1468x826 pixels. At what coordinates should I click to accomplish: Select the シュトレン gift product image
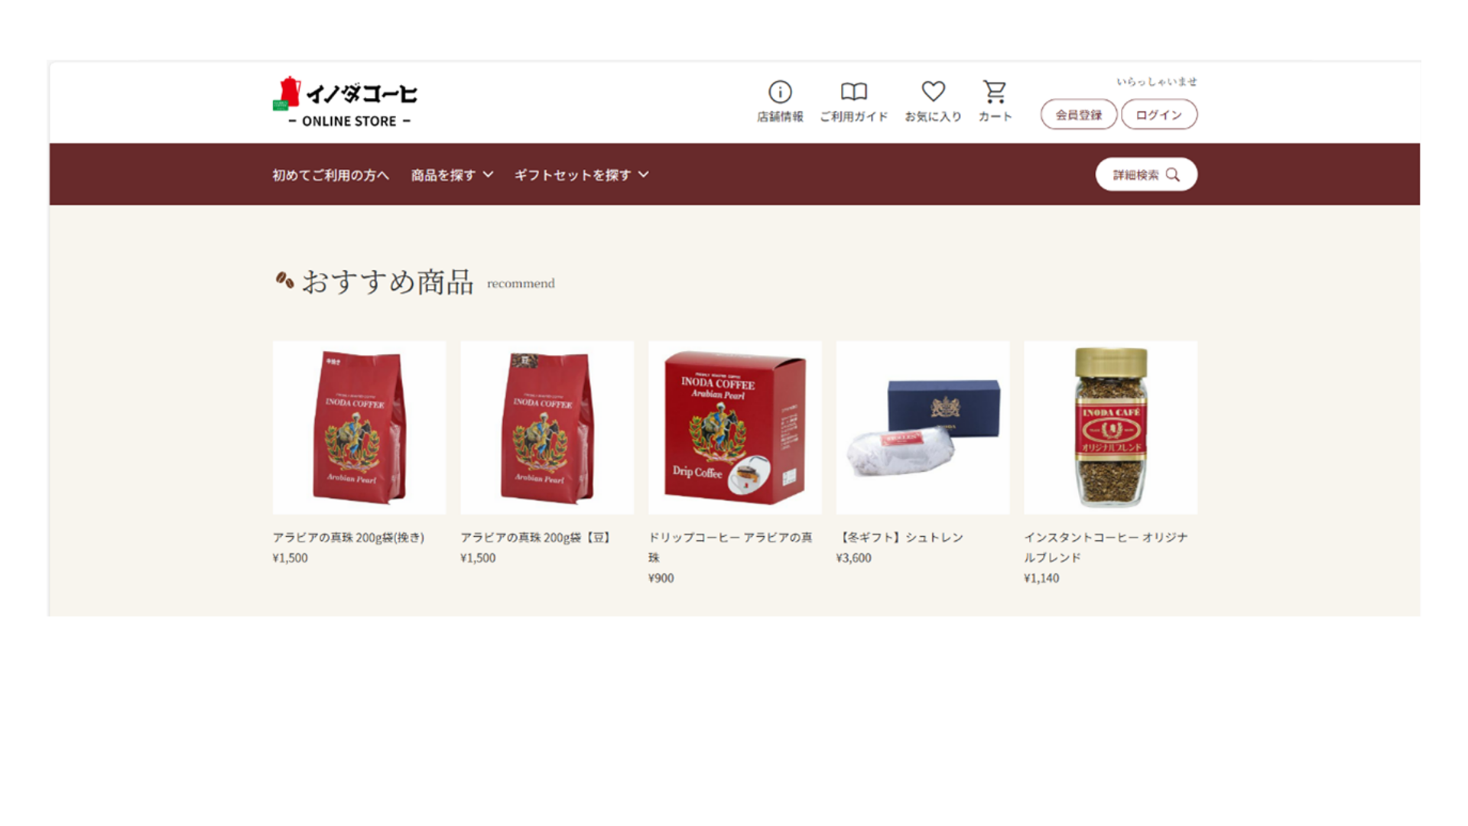pyautogui.click(x=923, y=428)
